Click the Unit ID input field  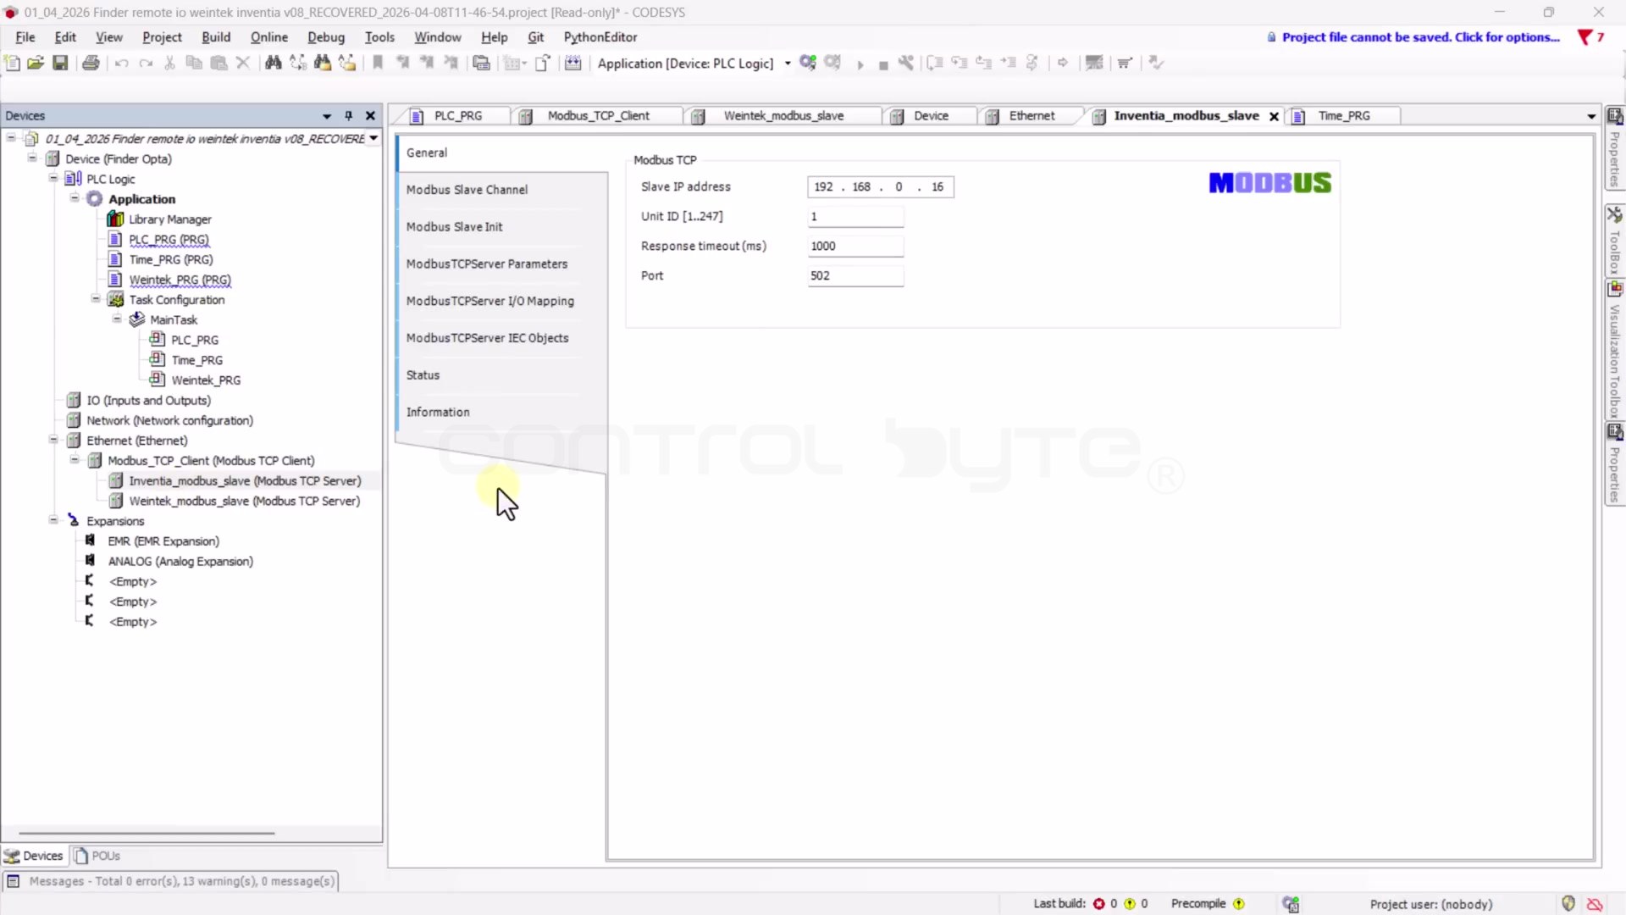click(x=855, y=216)
